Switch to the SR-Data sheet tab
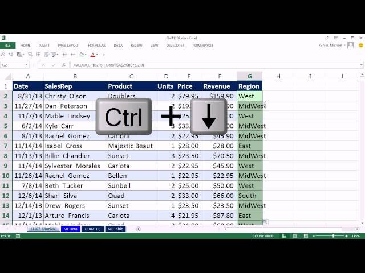 [x=70, y=229]
